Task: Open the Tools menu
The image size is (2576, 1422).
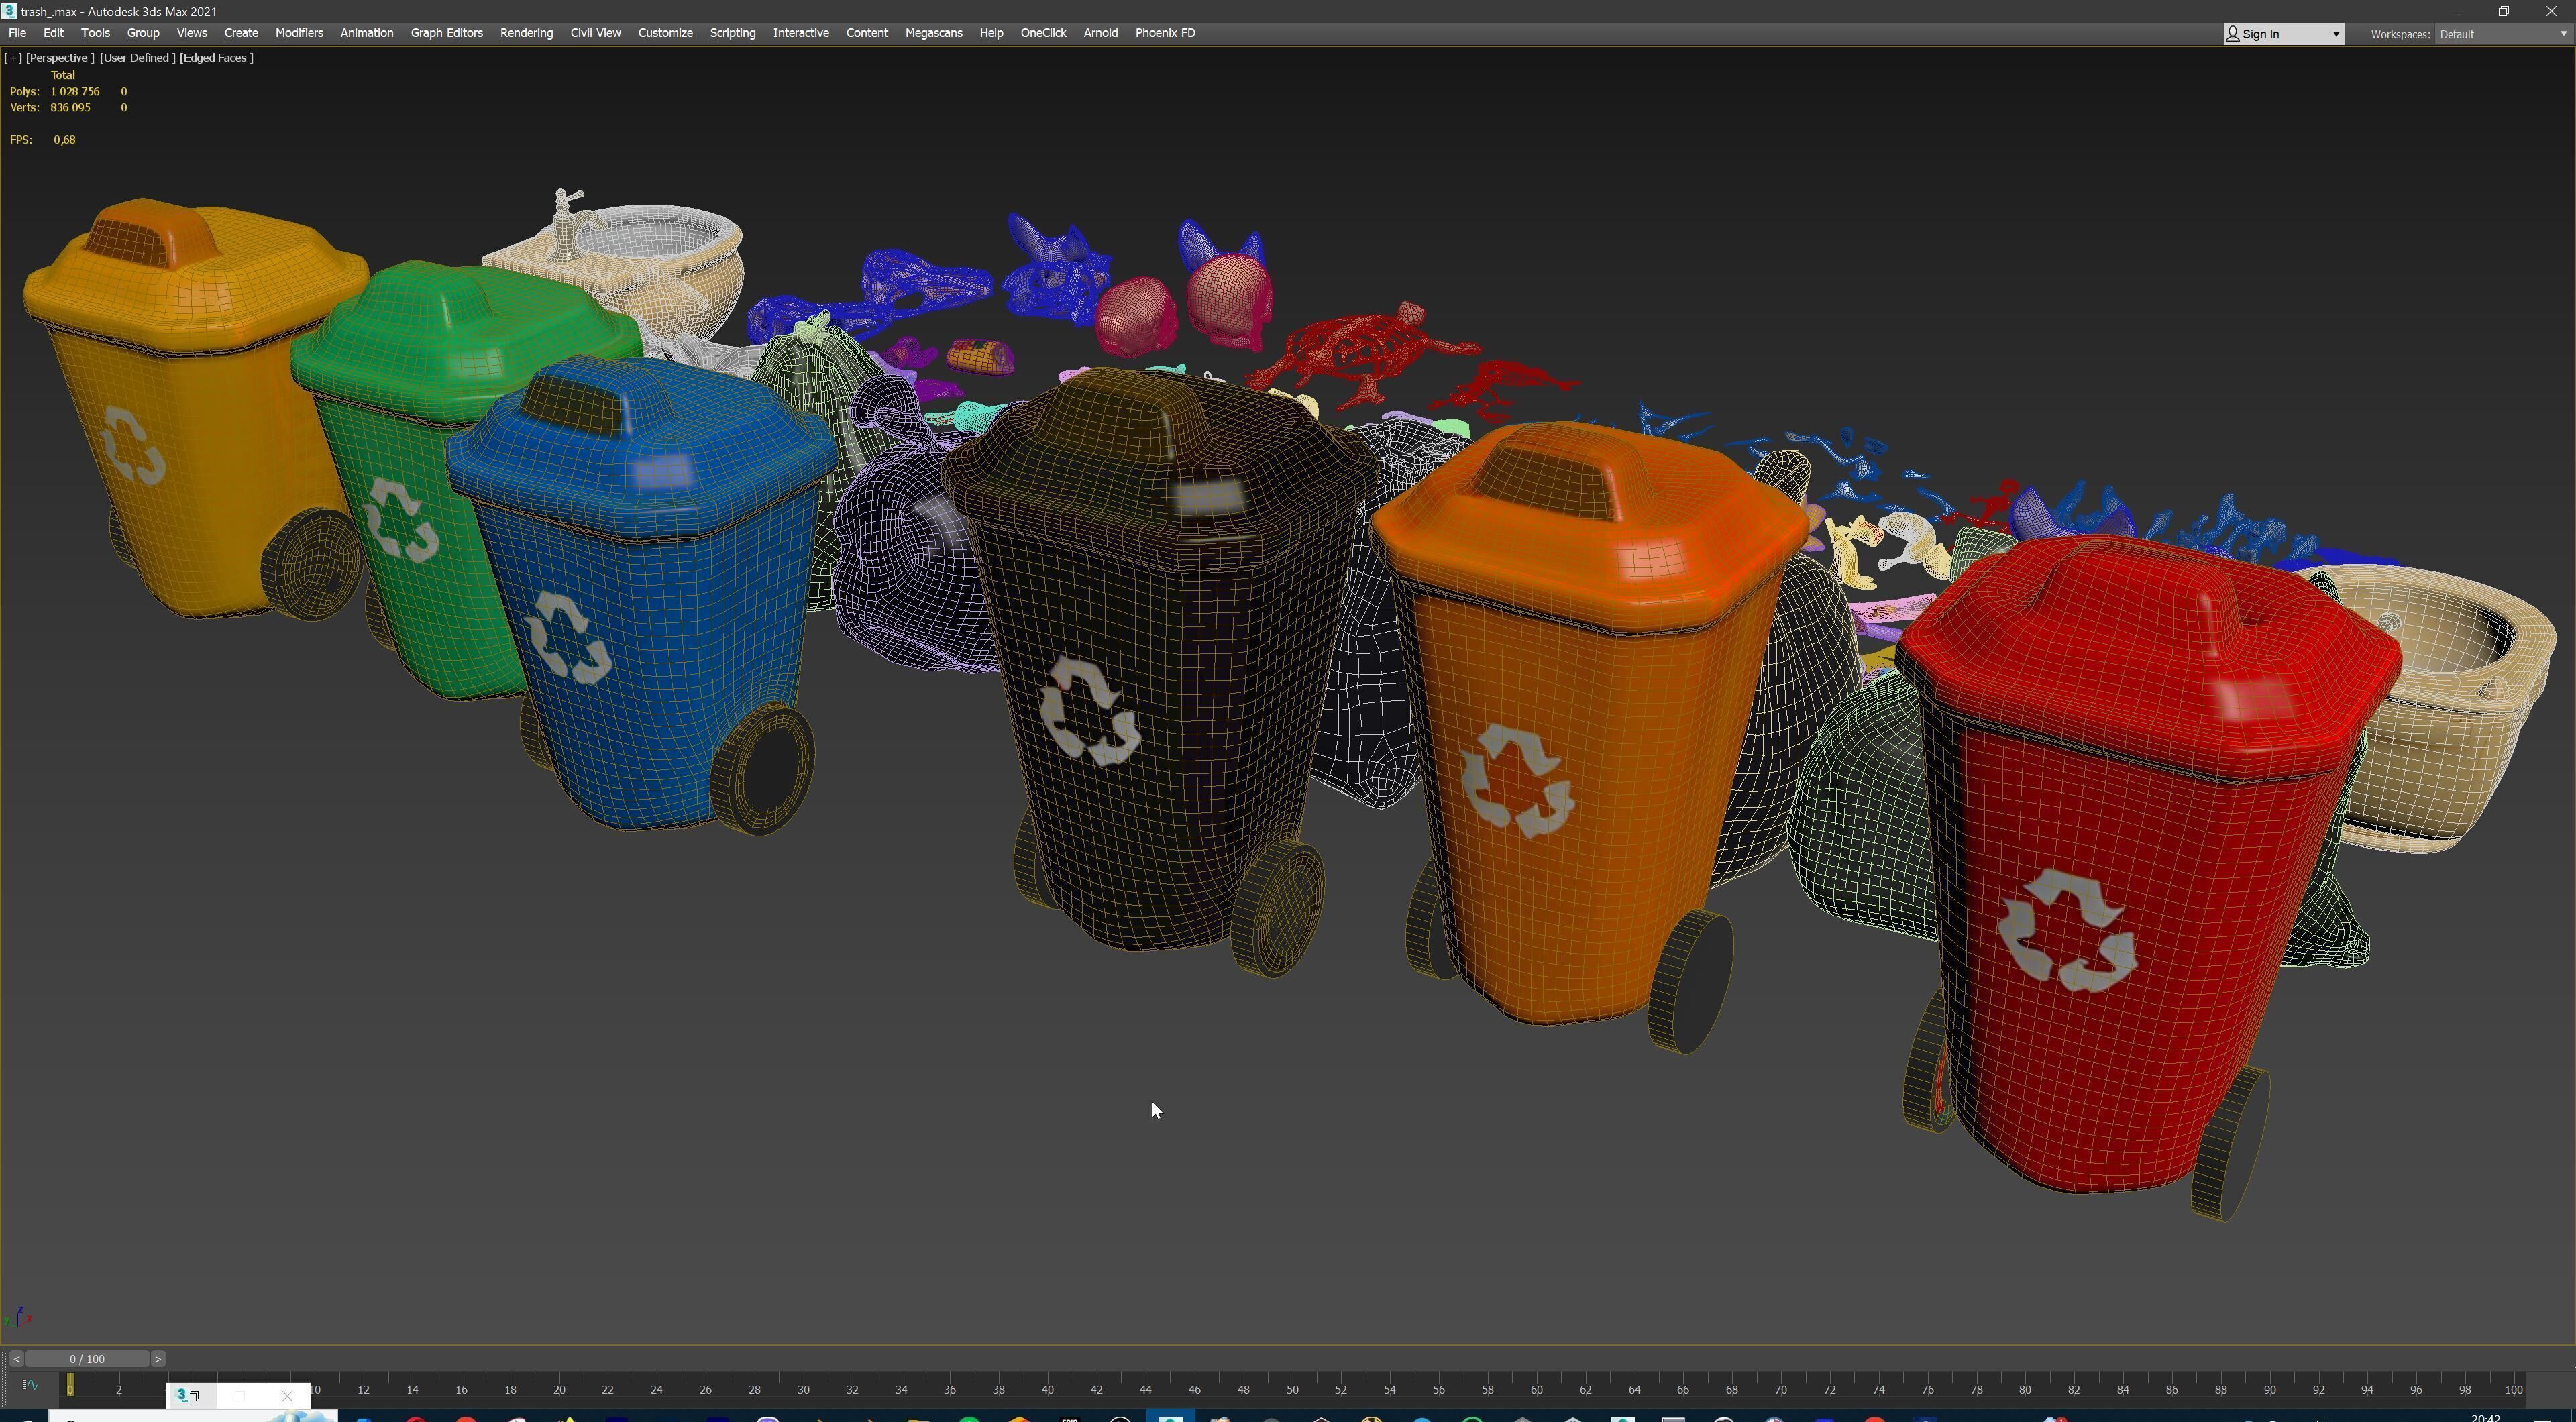Action: click(x=95, y=33)
